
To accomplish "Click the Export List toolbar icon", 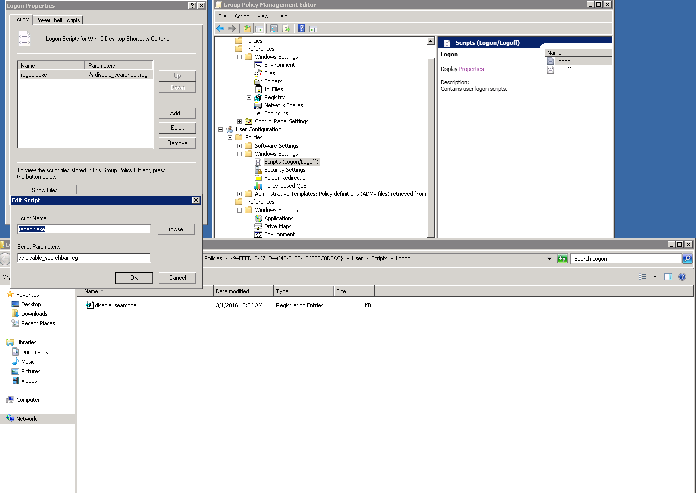I will (x=286, y=29).
